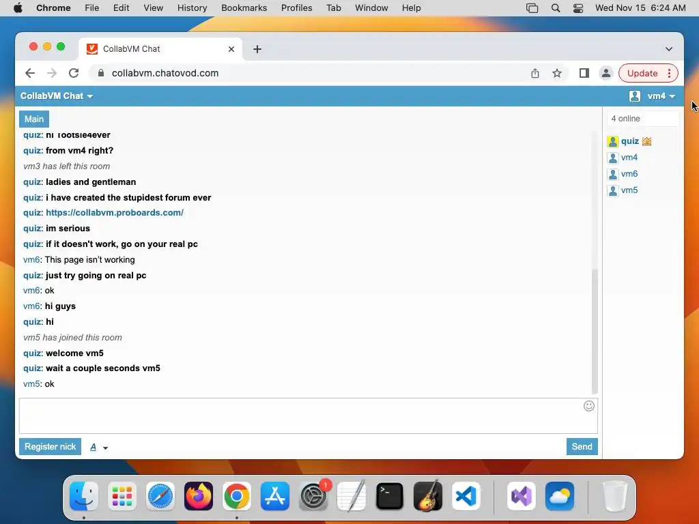Click the Stage Manager icon in menu bar
699x524 pixels.
(532, 8)
